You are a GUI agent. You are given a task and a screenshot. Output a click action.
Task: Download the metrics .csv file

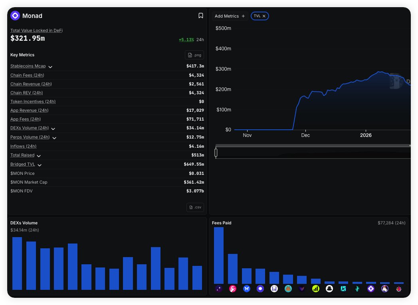click(195, 207)
